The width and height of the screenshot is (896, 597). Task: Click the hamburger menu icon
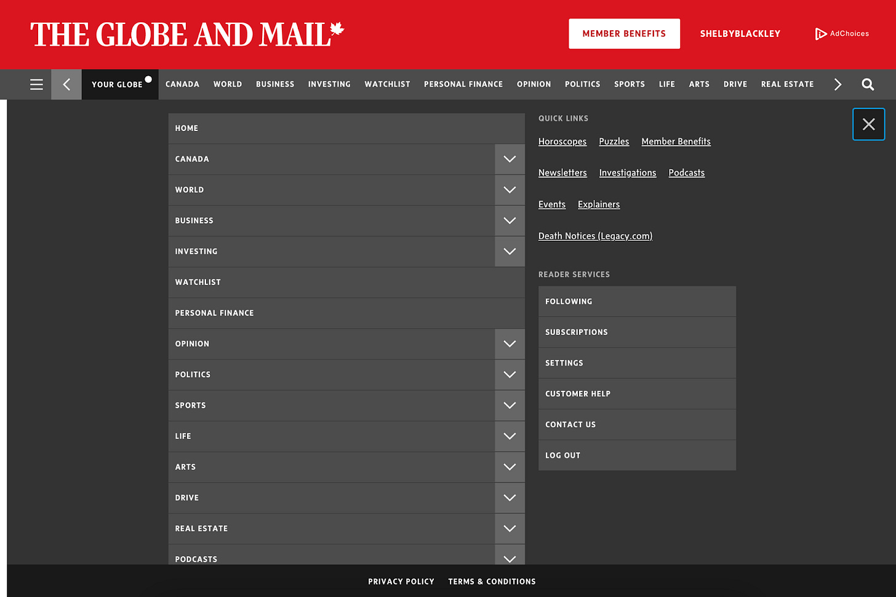[x=36, y=84]
